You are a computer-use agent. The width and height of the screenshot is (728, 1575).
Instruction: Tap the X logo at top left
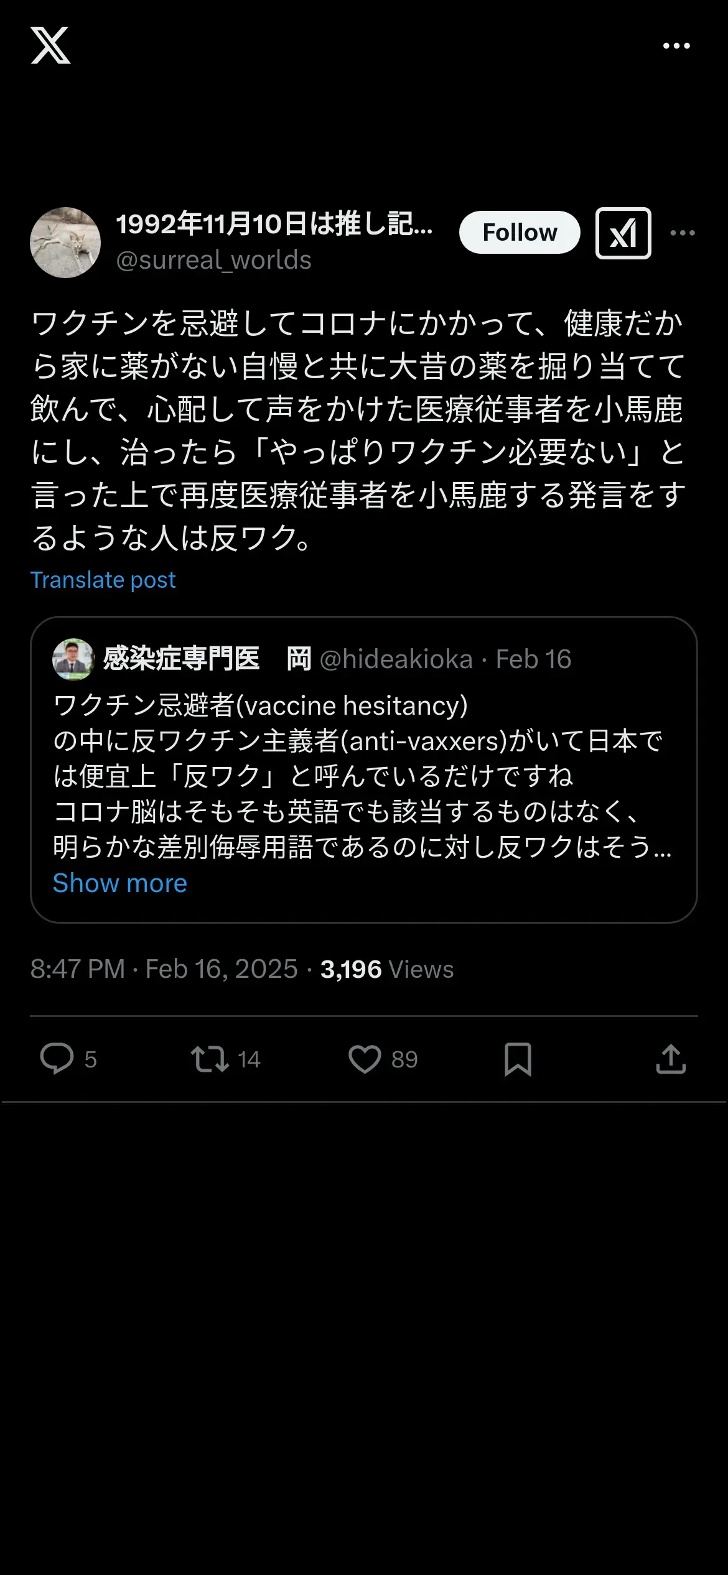coord(50,45)
